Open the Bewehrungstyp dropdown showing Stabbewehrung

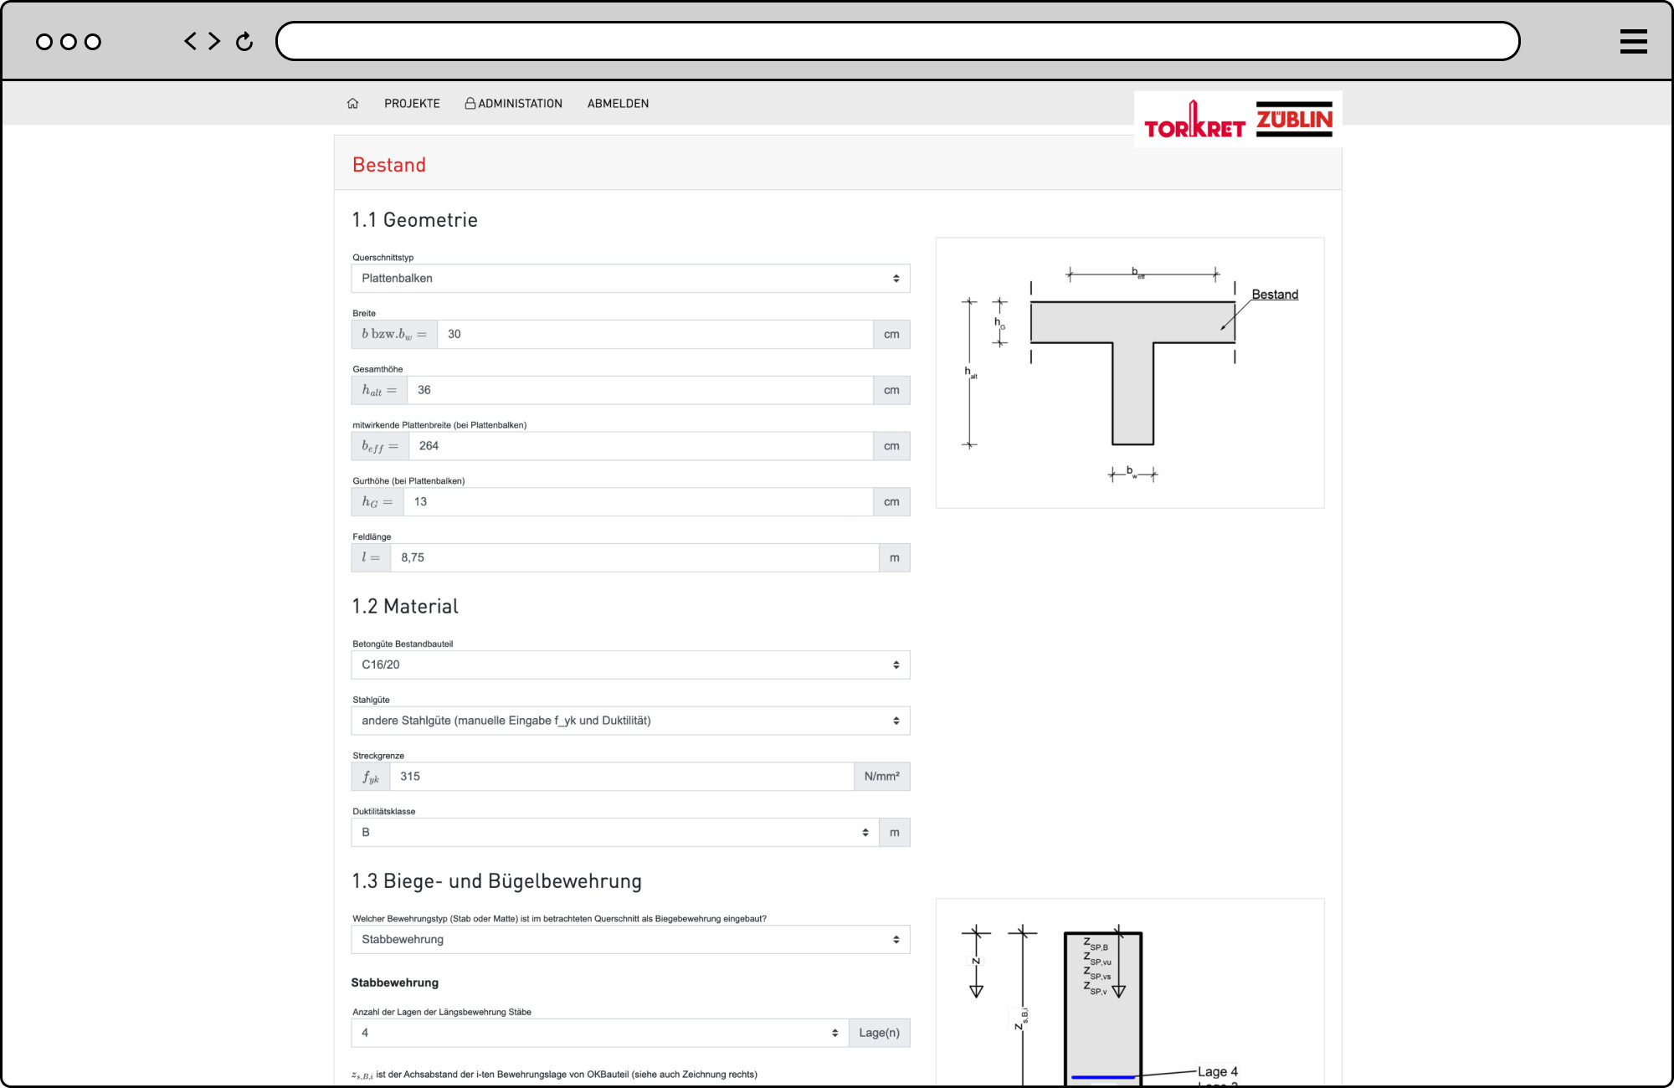point(630,940)
